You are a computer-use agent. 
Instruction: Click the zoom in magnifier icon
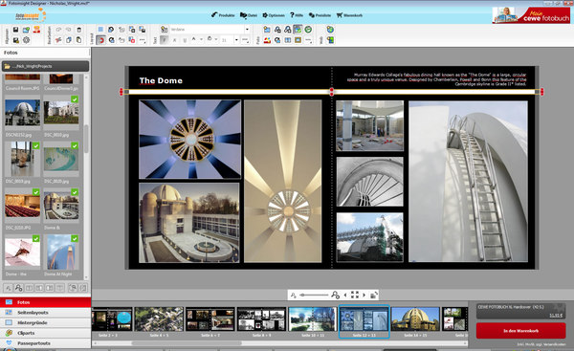point(335,295)
